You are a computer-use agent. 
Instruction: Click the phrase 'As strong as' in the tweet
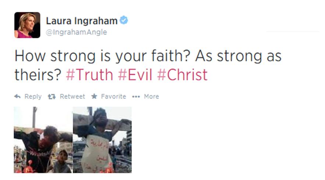point(238,56)
